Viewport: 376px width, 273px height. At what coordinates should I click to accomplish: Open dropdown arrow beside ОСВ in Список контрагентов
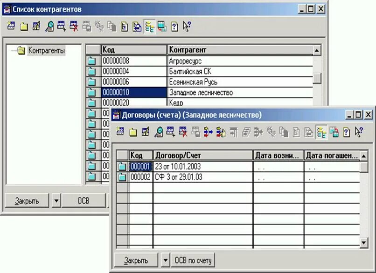(56, 201)
